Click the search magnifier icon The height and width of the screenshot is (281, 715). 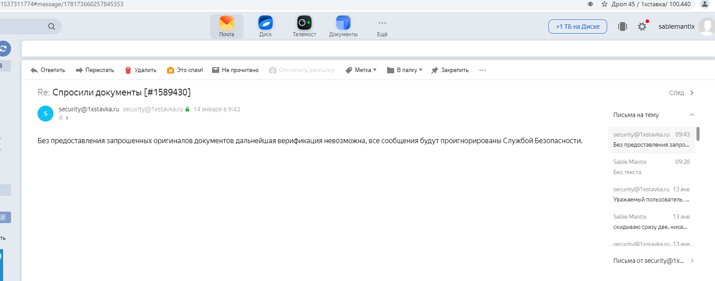pos(52,27)
